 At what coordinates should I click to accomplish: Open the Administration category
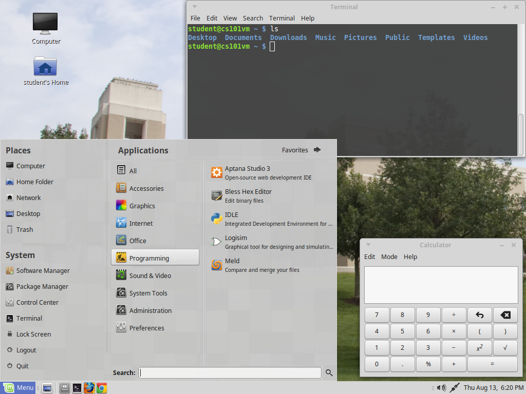click(x=155, y=310)
